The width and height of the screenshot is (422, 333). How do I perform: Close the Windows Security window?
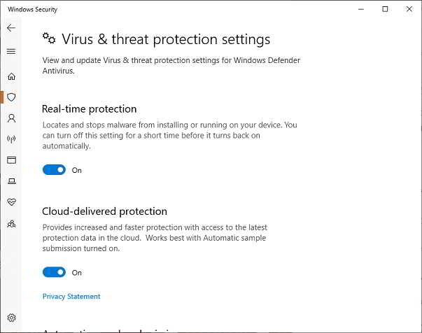(409, 9)
